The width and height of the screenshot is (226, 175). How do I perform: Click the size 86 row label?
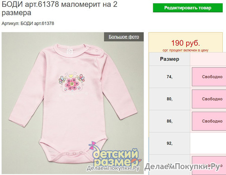point(169,121)
